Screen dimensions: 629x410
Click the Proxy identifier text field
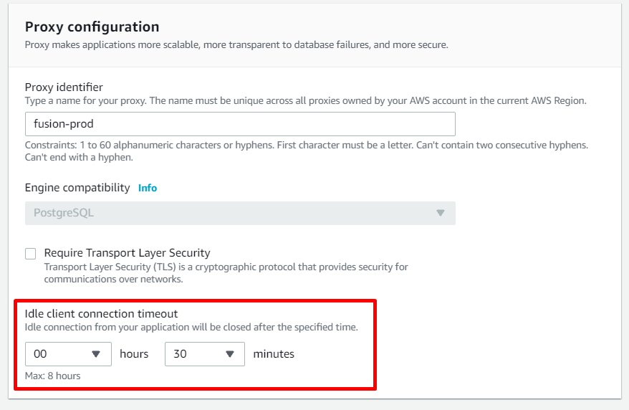pyautogui.click(x=240, y=124)
